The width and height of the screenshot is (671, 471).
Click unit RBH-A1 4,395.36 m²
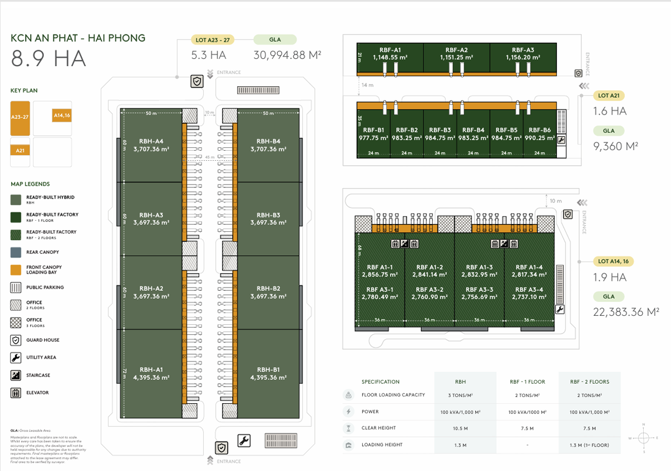point(150,374)
